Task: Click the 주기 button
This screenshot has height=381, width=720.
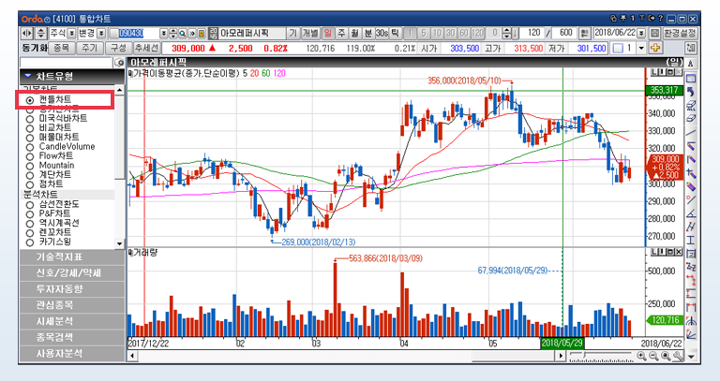Action: click(x=90, y=48)
